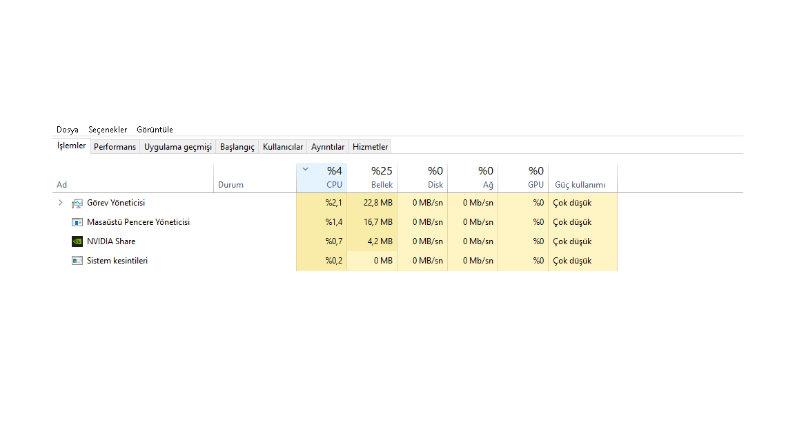Open the Seçenekler menu
This screenshot has height=447, width=795.
point(108,130)
